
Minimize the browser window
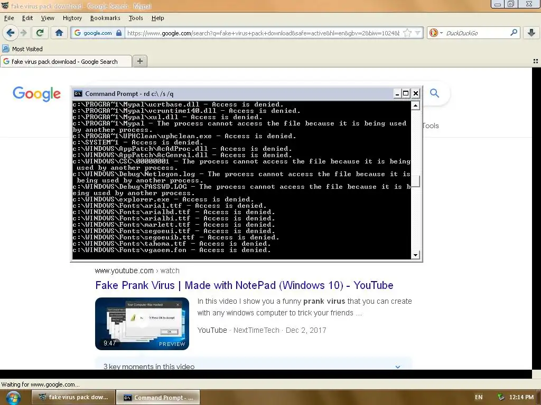coord(498,4)
